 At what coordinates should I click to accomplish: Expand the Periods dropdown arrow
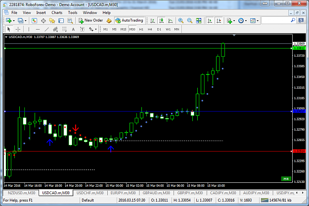click(246, 21)
